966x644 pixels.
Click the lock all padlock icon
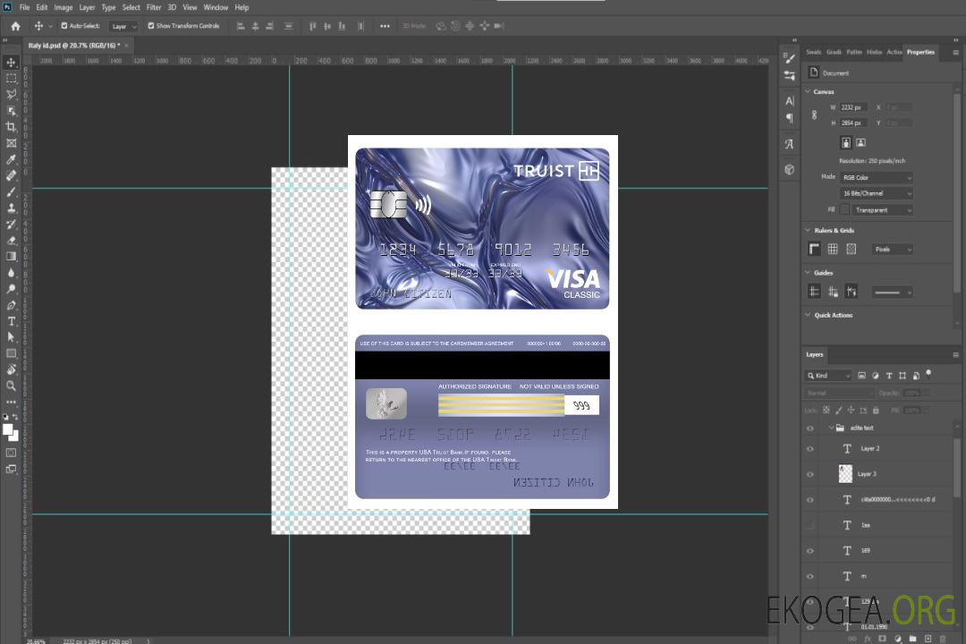(x=876, y=410)
